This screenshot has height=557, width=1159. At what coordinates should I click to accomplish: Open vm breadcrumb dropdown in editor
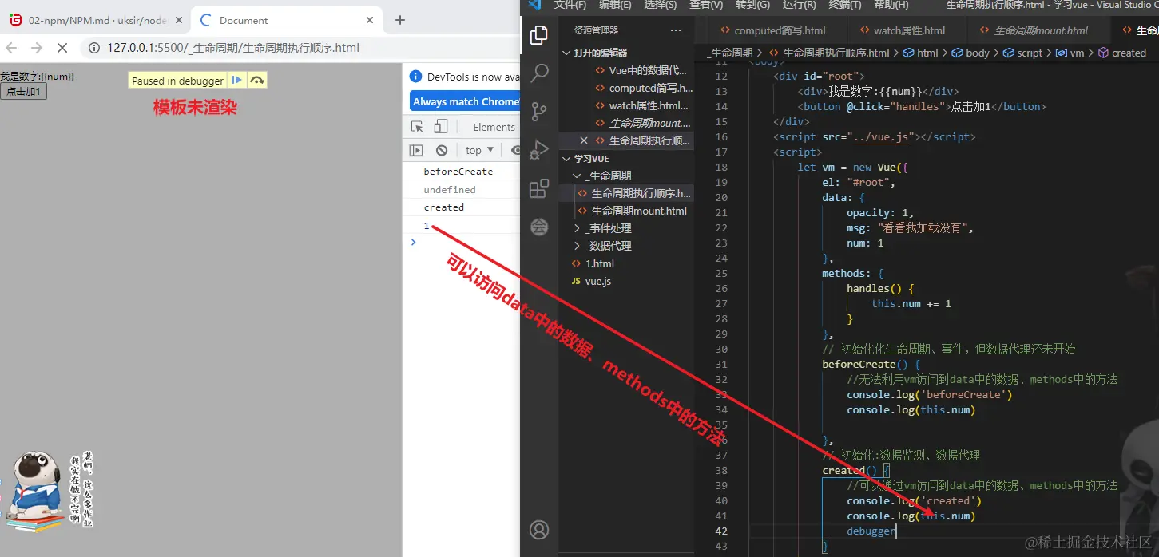1070,53
